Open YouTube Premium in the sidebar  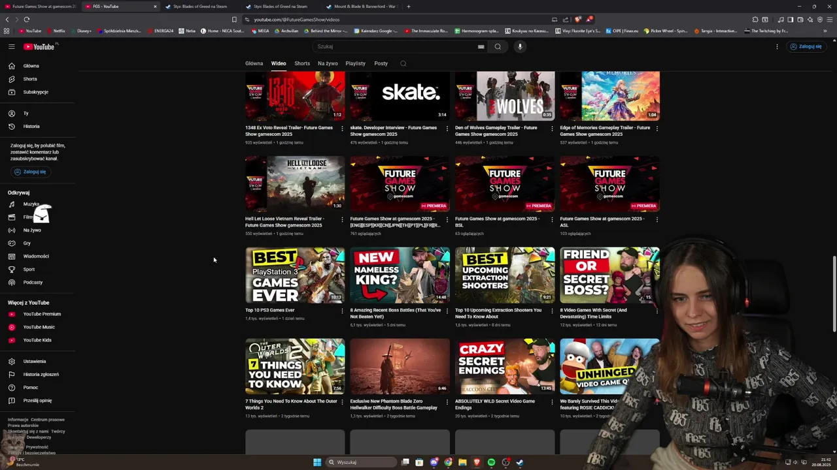point(42,314)
